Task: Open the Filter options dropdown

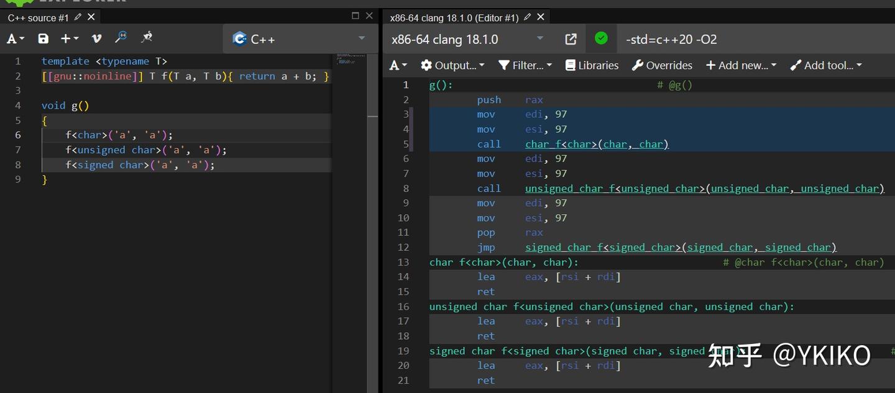Action: [x=525, y=65]
